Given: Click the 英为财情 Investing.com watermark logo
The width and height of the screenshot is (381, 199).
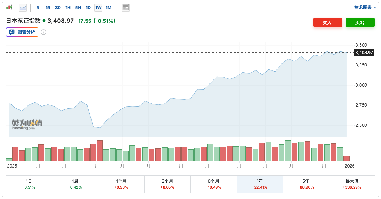Looking at the screenshot, I should (26, 124).
